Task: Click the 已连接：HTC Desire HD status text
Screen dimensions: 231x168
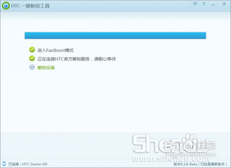Action: [28, 164]
